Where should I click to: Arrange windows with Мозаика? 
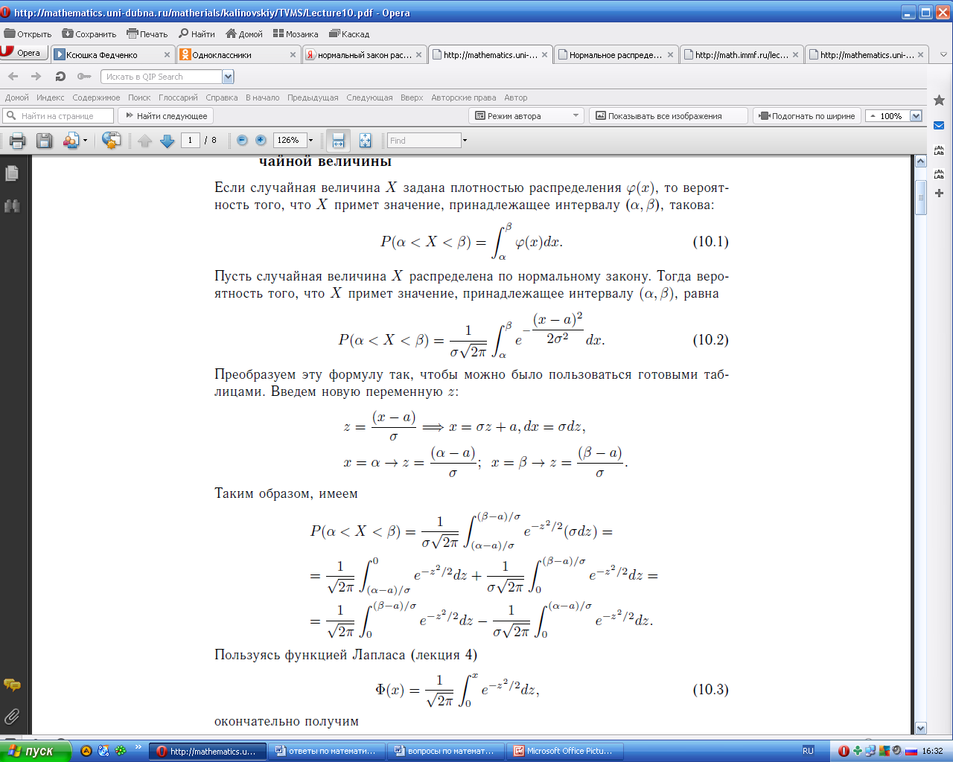(296, 33)
